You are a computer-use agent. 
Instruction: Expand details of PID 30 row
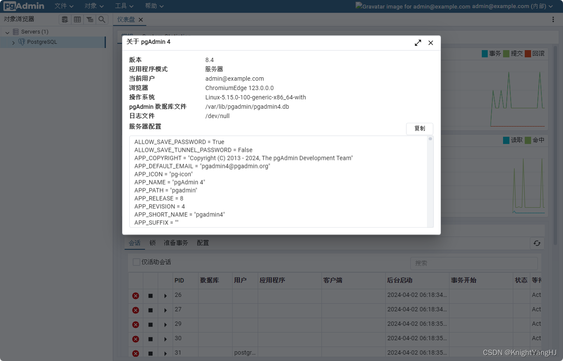pos(165,339)
